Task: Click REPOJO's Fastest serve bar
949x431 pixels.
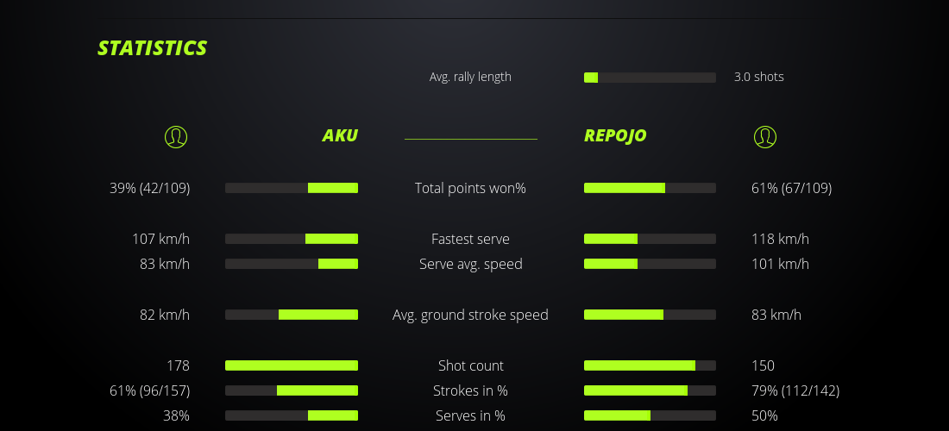Action: tap(650, 239)
